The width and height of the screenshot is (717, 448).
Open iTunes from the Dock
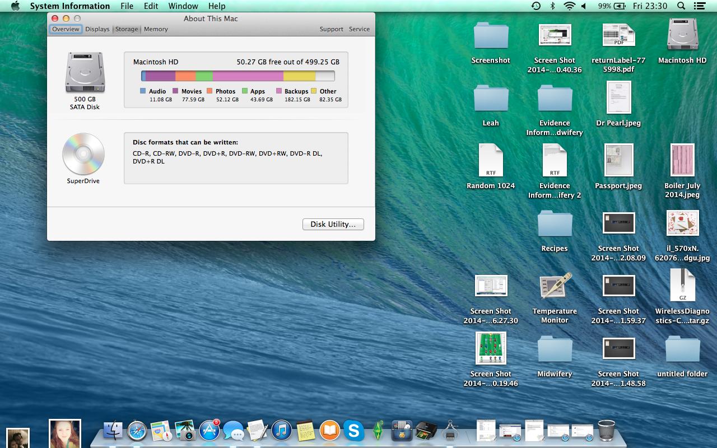[x=282, y=431]
